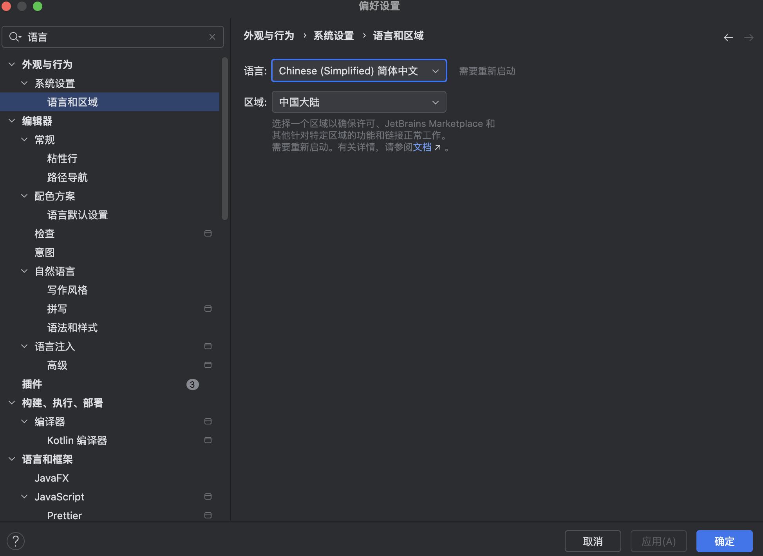This screenshot has height=556, width=763.
Task: Open help via the question mark icon
Action: 16,541
